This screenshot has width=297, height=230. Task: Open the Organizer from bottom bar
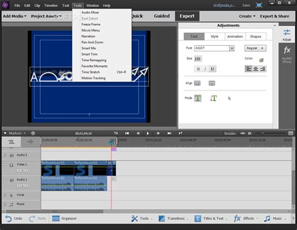coord(64,219)
